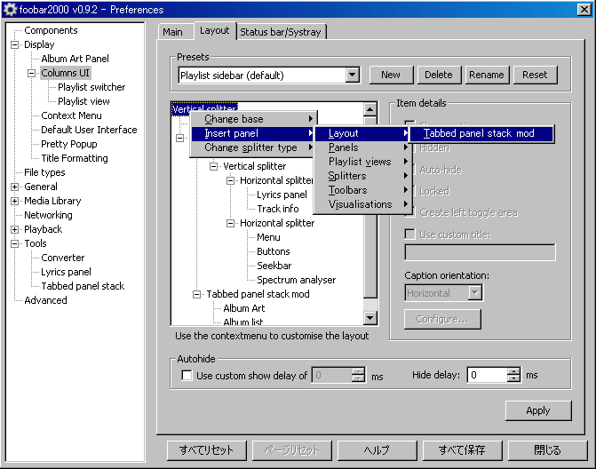Click the Reset preset button
596x469 pixels.
click(536, 75)
